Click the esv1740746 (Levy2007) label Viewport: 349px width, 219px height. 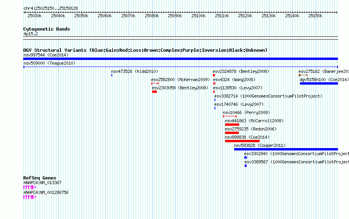point(239,104)
